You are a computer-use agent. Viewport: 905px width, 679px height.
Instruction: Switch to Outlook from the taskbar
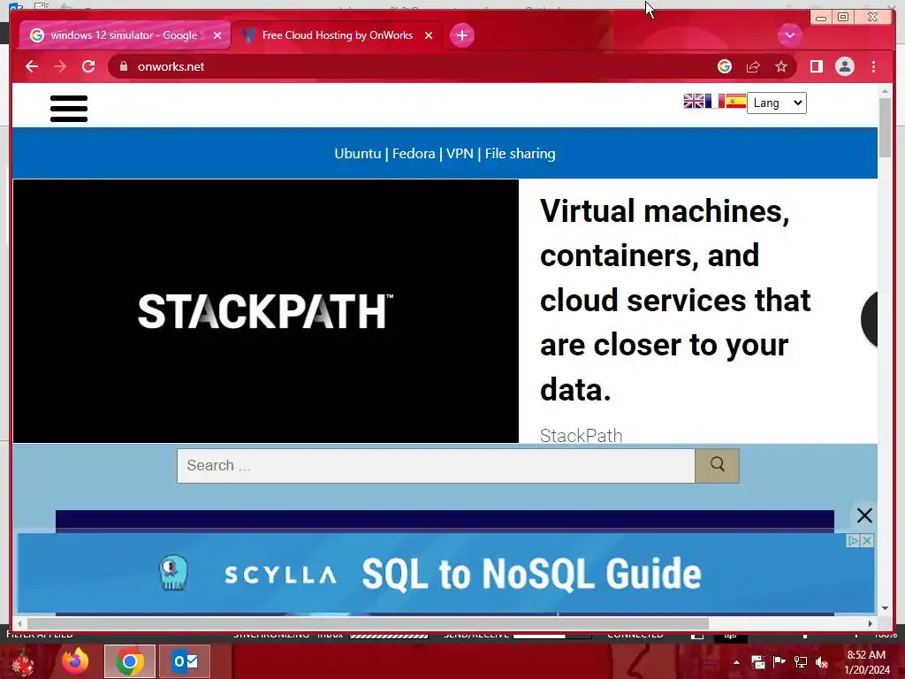point(185,661)
